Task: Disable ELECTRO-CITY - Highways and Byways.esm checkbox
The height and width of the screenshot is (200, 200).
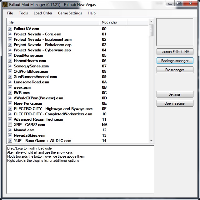Action: point(10,109)
